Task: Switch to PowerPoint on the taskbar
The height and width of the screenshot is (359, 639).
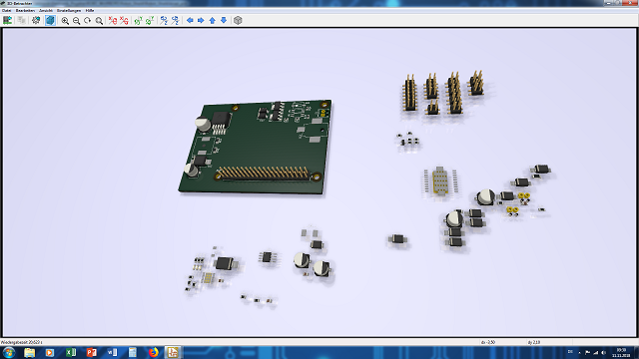Action: 91,352
